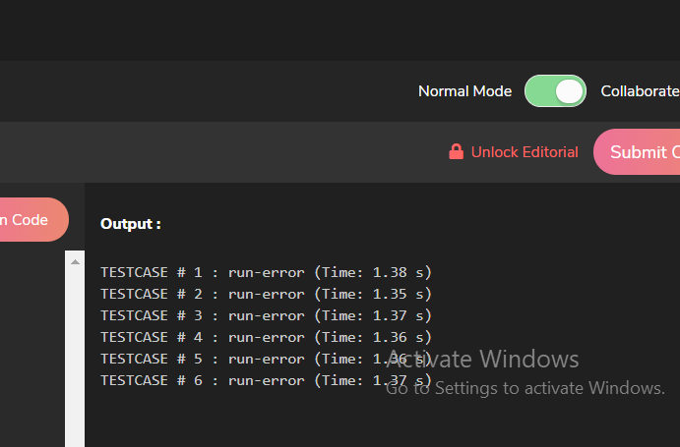Click the Go to Settings watermark text
This screenshot has height=447, width=680.
[x=525, y=389]
